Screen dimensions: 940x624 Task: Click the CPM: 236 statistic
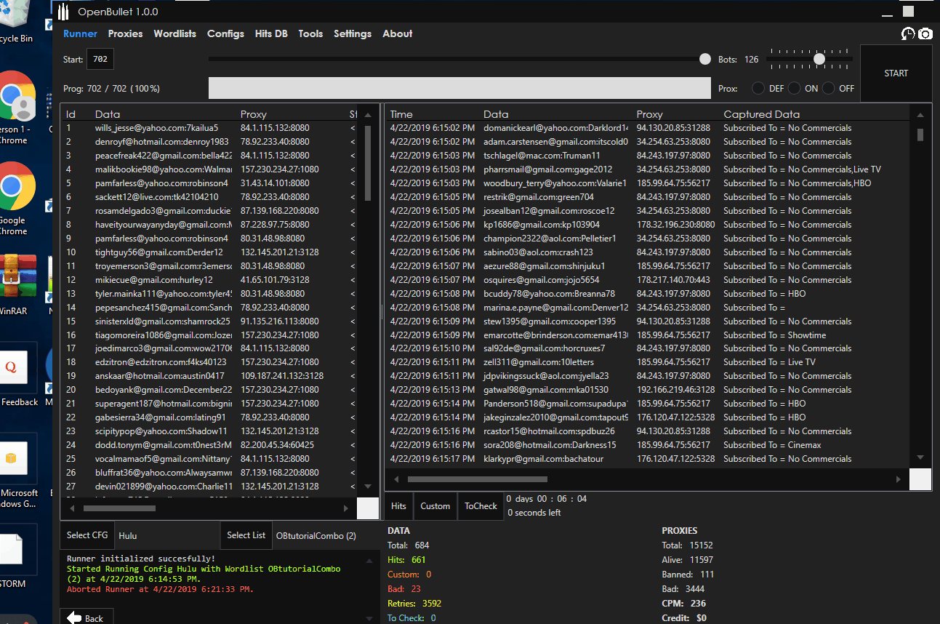[x=684, y=604]
